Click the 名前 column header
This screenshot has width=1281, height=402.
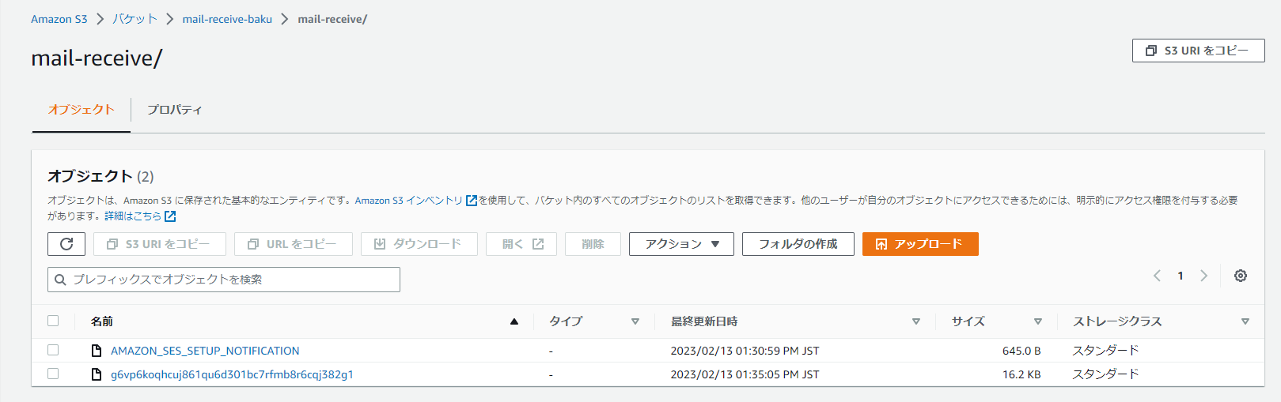pyautogui.click(x=102, y=321)
